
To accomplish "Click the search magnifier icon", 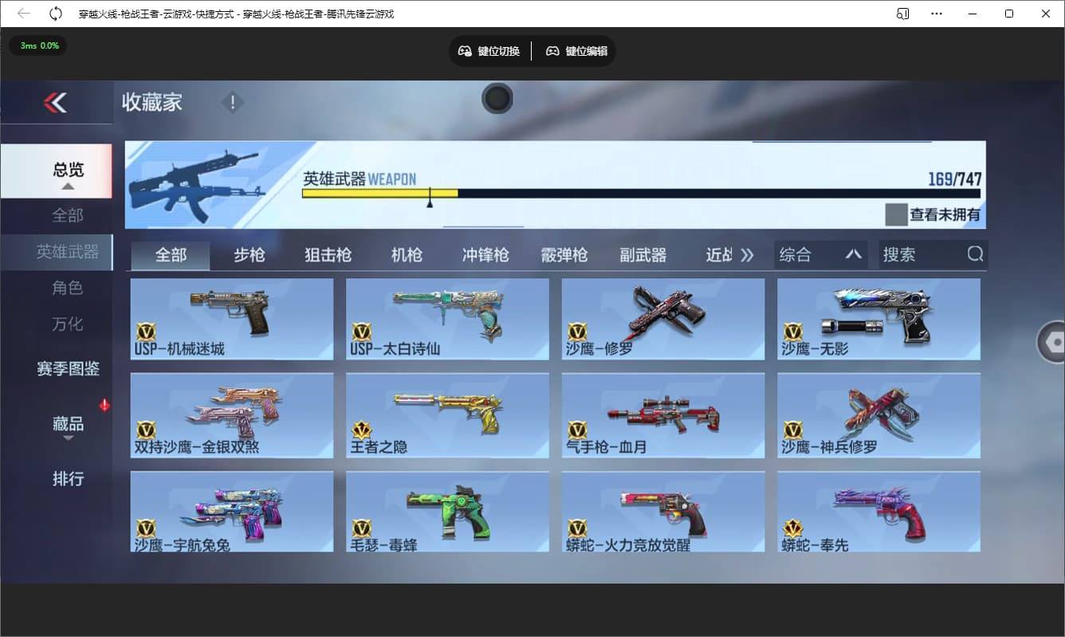I will pos(975,254).
